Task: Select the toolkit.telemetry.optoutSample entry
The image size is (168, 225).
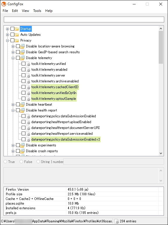Action: [x=54, y=99]
